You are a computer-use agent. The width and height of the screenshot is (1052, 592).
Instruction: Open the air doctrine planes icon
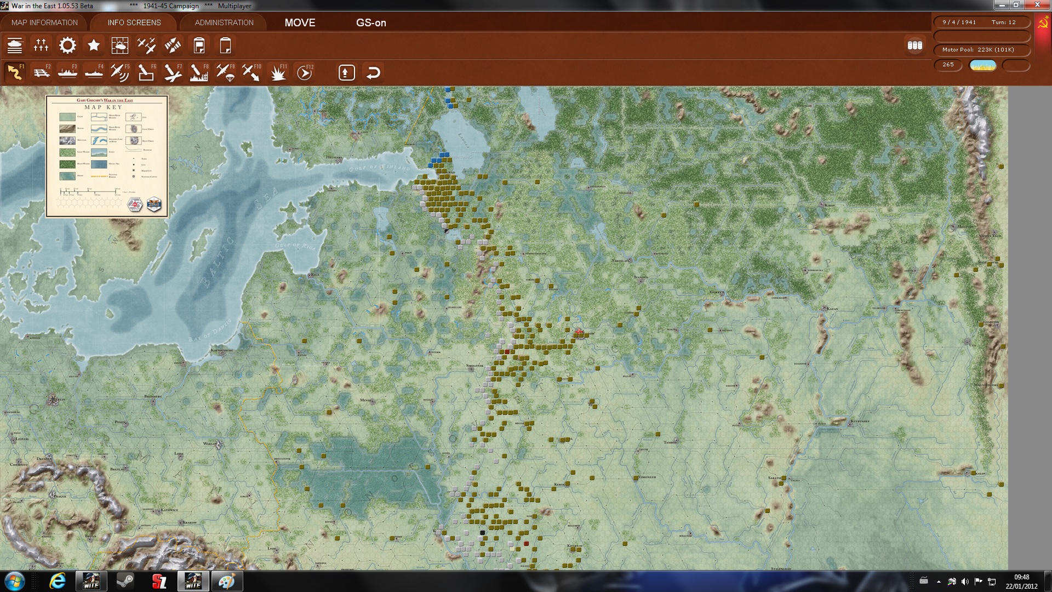[x=146, y=45]
